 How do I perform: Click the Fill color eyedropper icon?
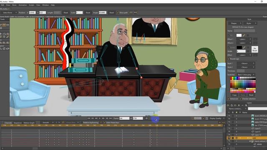244,35
